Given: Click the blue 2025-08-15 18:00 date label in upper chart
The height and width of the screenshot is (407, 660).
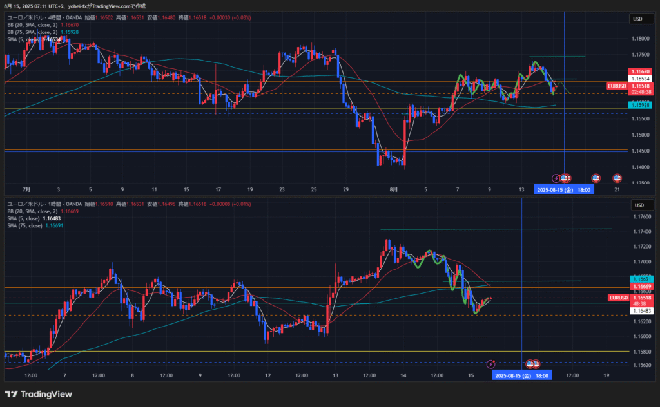Looking at the screenshot, I should [x=563, y=189].
